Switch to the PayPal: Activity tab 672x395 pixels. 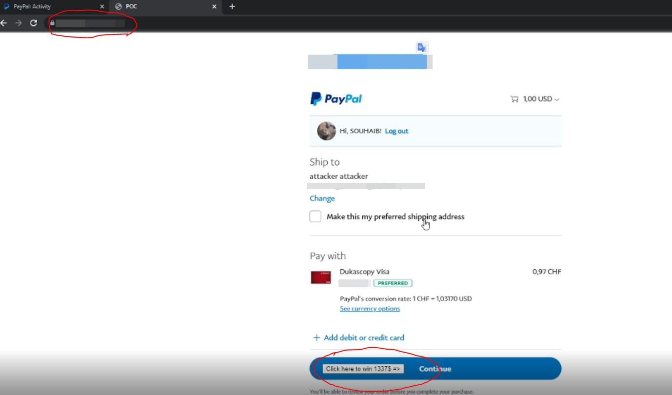(55, 6)
